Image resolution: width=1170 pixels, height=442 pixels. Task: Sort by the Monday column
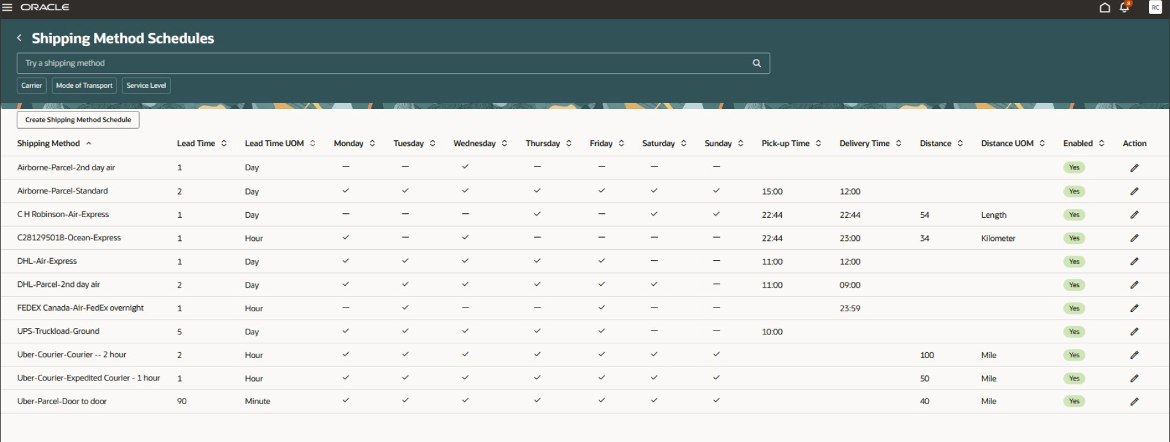372,143
